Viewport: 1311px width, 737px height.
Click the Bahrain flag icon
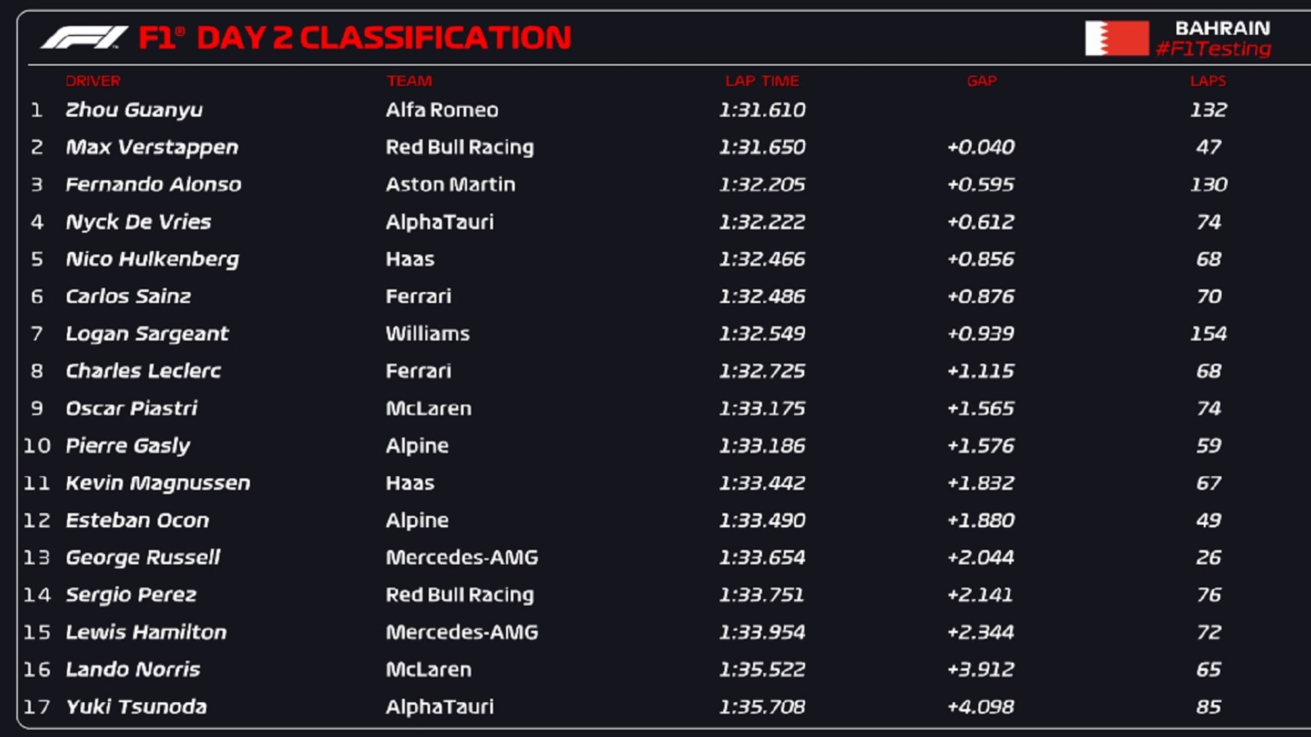(x=1116, y=38)
